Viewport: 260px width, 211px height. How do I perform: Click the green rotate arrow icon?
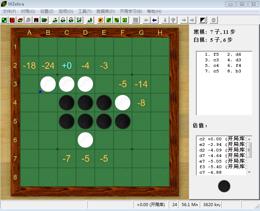(x=125, y=20)
